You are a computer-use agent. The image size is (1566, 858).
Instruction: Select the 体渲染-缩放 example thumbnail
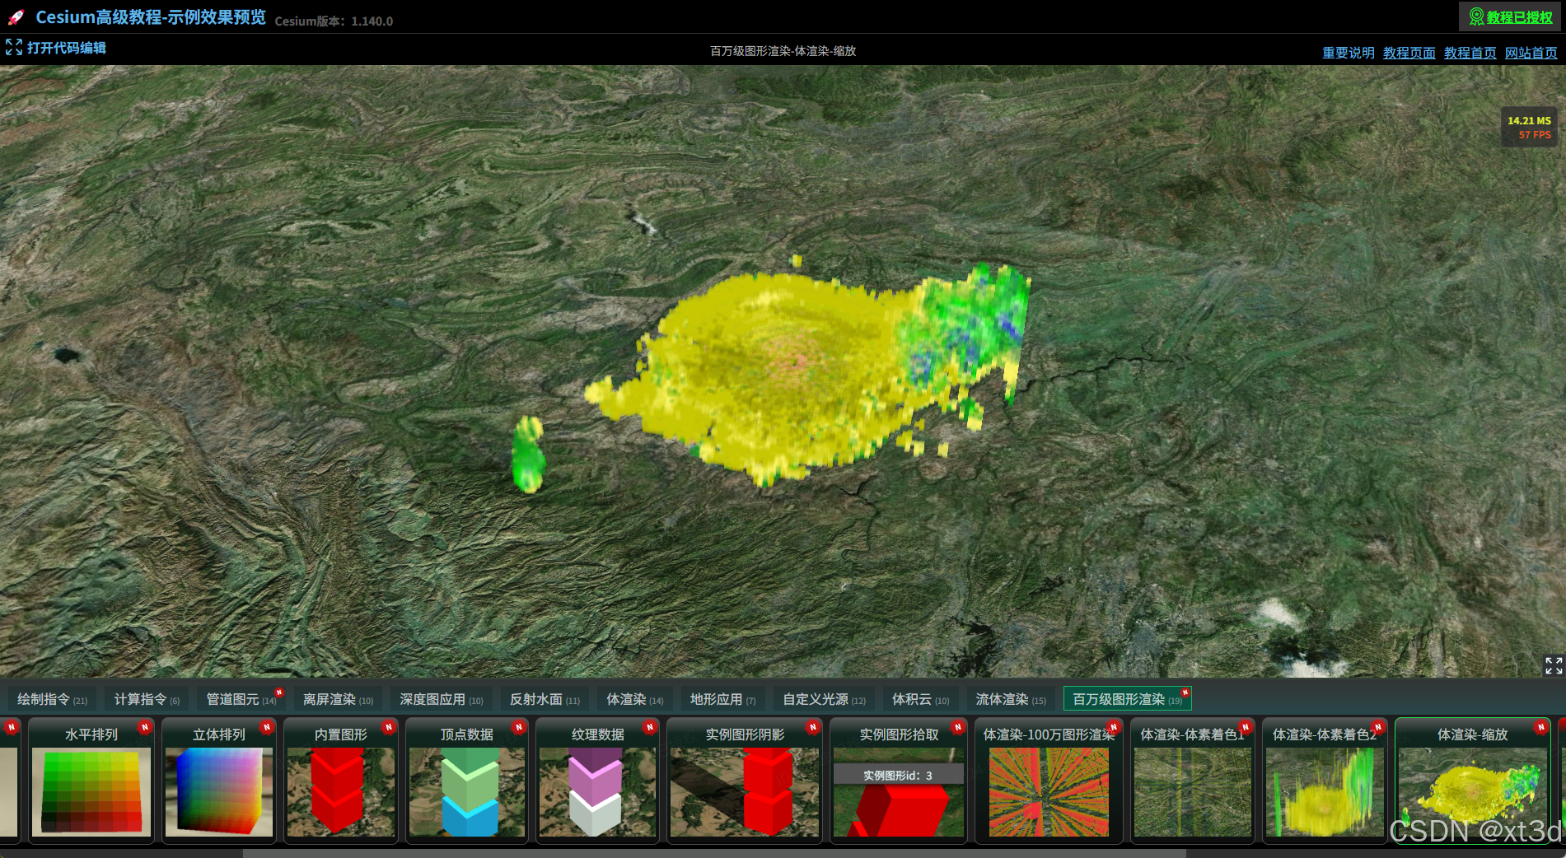pos(1473,781)
